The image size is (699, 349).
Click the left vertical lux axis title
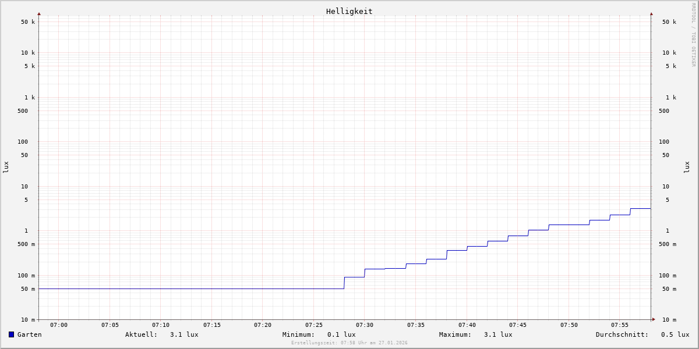click(x=6, y=167)
